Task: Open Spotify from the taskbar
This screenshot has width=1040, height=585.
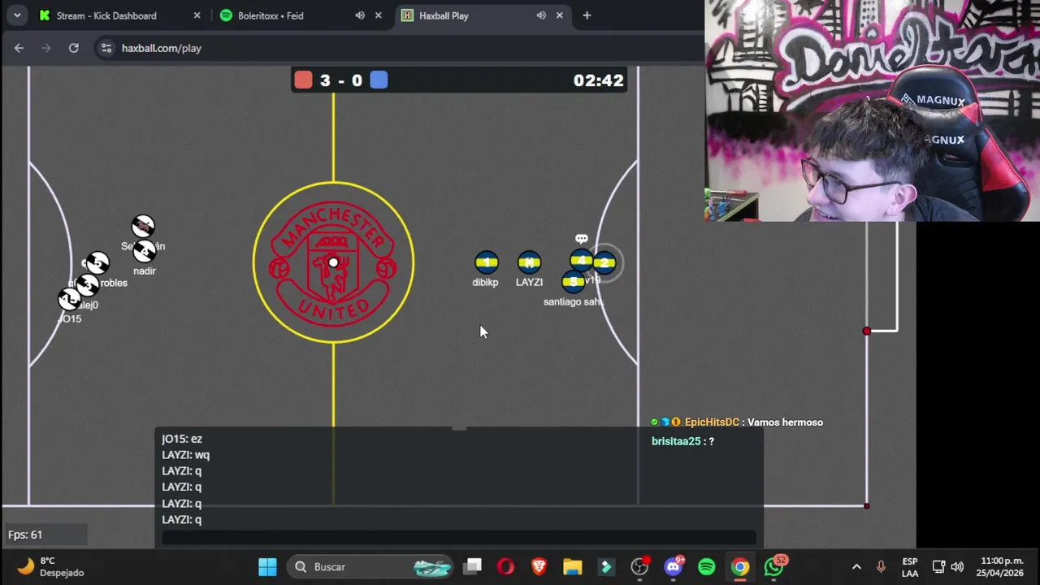Action: point(707,566)
